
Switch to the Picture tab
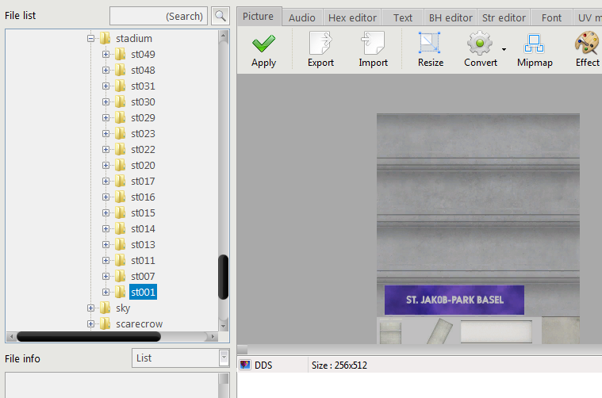point(259,17)
